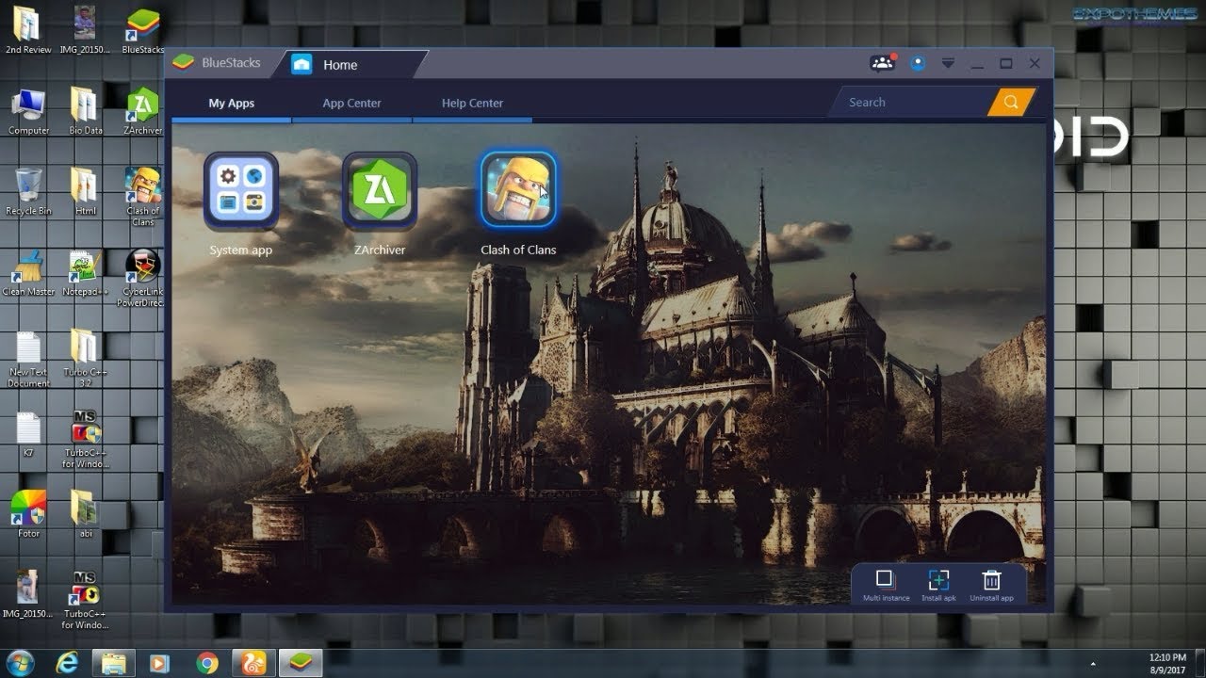Open the blue account icon in title bar
Viewport: 1206px width, 678px height.
pyautogui.click(x=918, y=63)
